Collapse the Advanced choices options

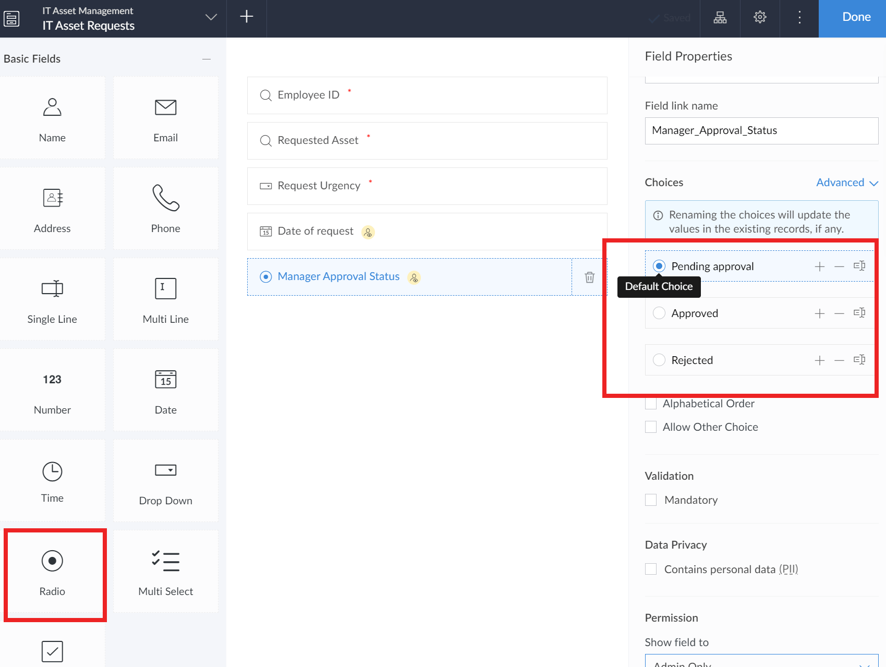coord(846,183)
